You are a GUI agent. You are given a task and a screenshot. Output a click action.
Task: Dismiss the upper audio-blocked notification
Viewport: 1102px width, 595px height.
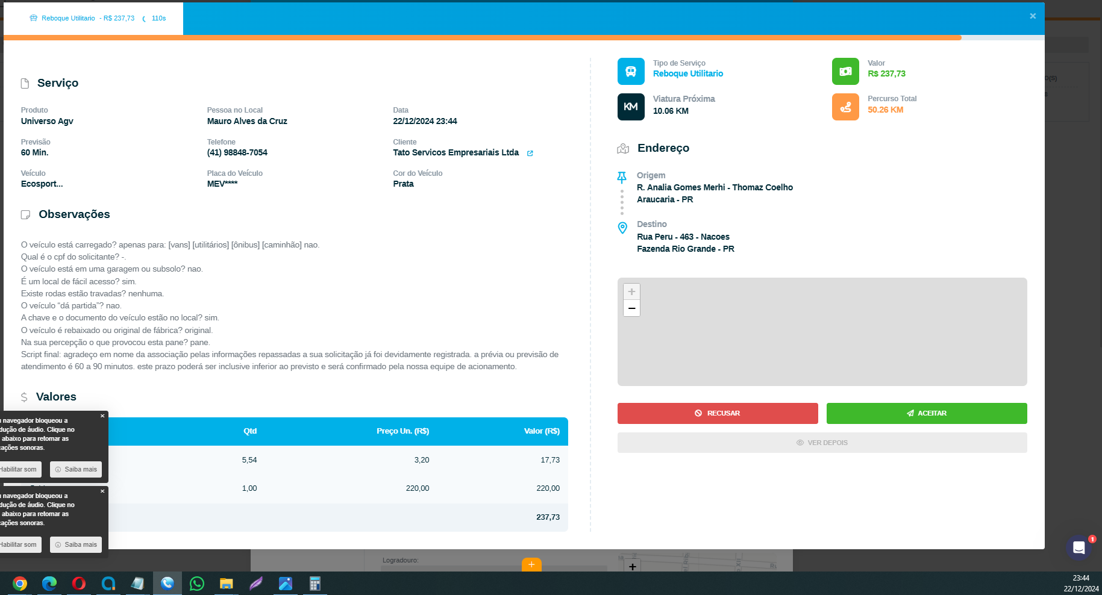(102, 416)
